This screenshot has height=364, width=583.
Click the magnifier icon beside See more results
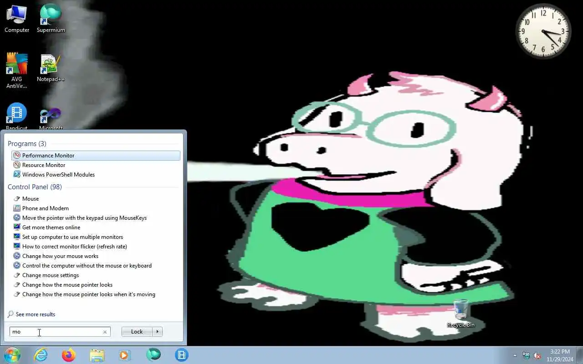click(10, 314)
